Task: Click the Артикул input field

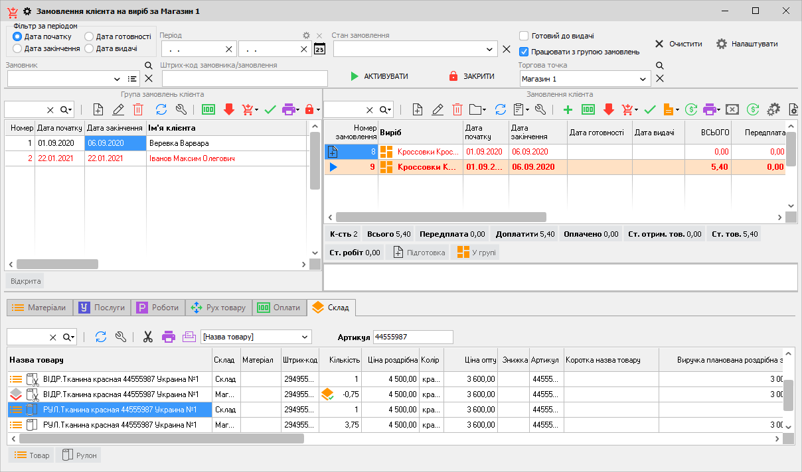Action: (413, 337)
